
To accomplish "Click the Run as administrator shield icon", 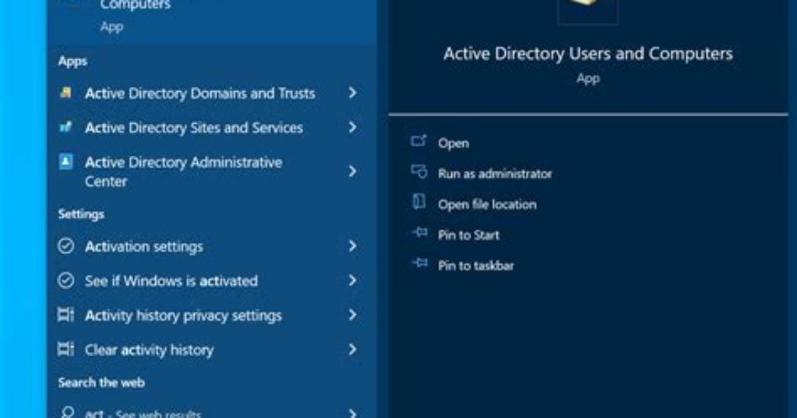I will (419, 172).
